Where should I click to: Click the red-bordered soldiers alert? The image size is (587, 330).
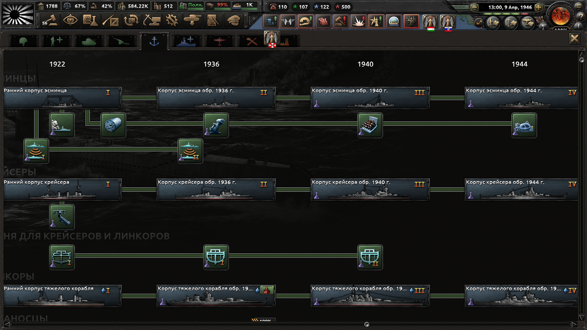411,21
